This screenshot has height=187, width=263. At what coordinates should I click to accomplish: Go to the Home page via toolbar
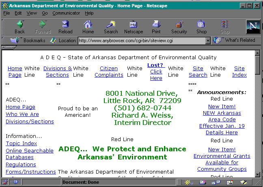point(88,27)
